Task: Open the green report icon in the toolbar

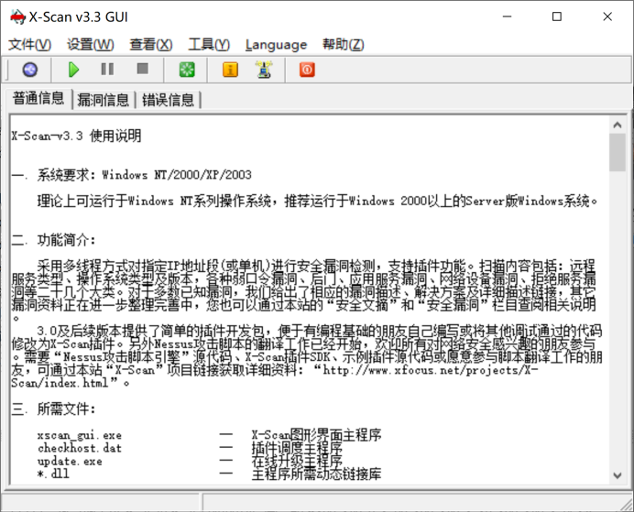Action: [x=187, y=70]
